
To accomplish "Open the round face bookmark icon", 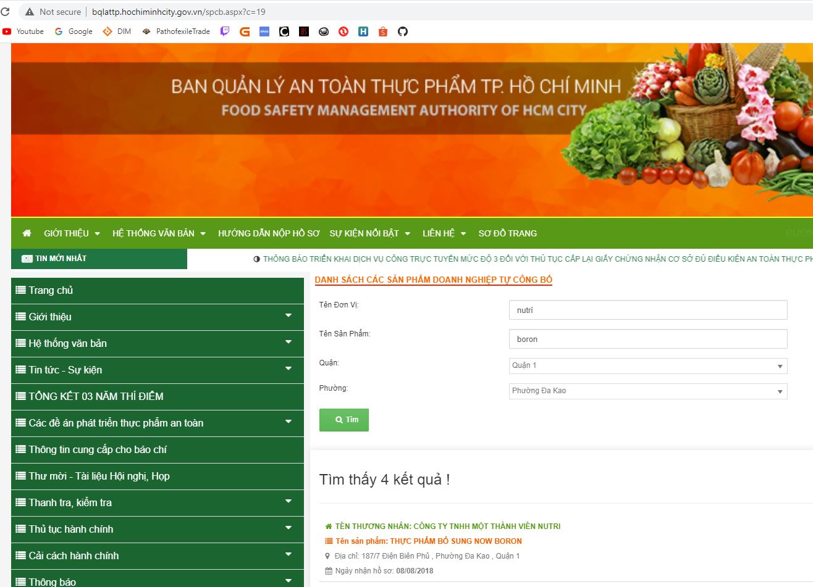I will [324, 31].
